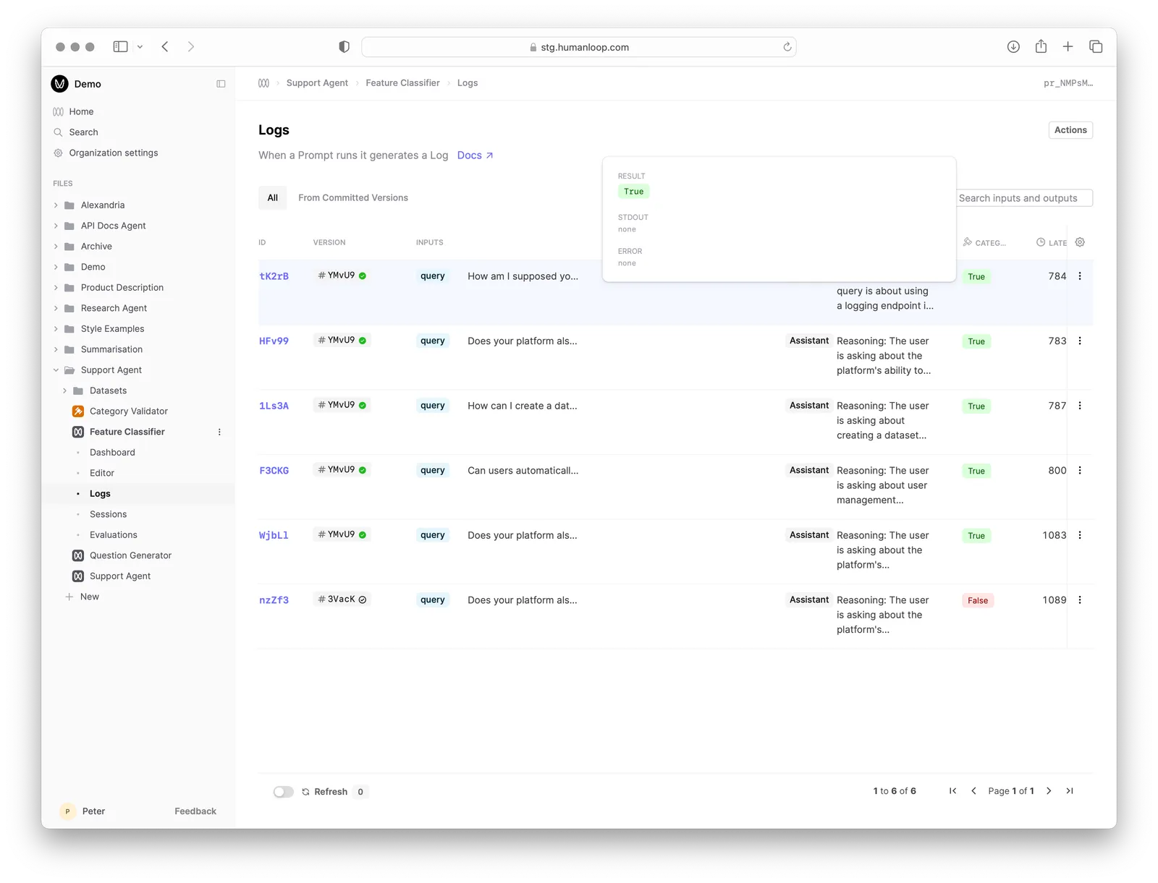Viewport: 1158px width, 883px height.
Task: Show the browser tab overview
Action: [x=1096, y=46]
